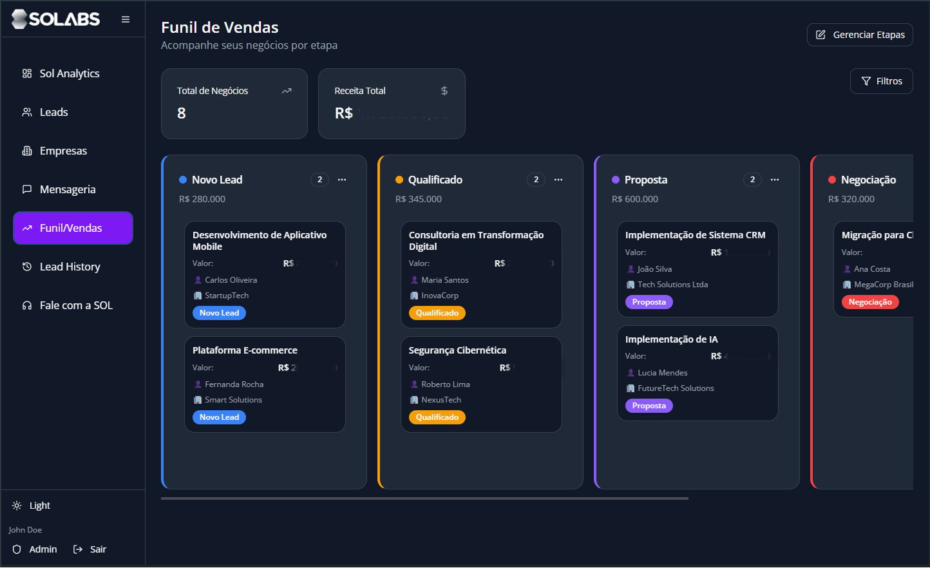This screenshot has width=930, height=568.
Task: Open the Qualificado column three-dot menu
Action: pos(558,180)
